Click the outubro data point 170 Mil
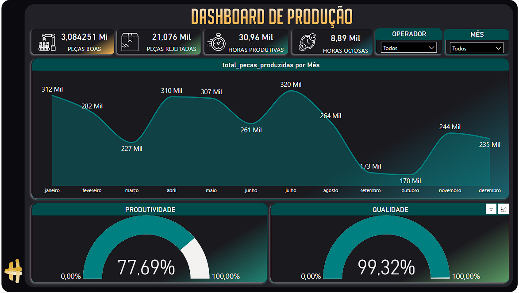The height and width of the screenshot is (293, 519). coord(410,174)
